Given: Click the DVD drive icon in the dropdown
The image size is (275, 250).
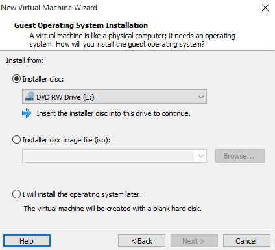Looking at the screenshot, I should [x=29, y=97].
